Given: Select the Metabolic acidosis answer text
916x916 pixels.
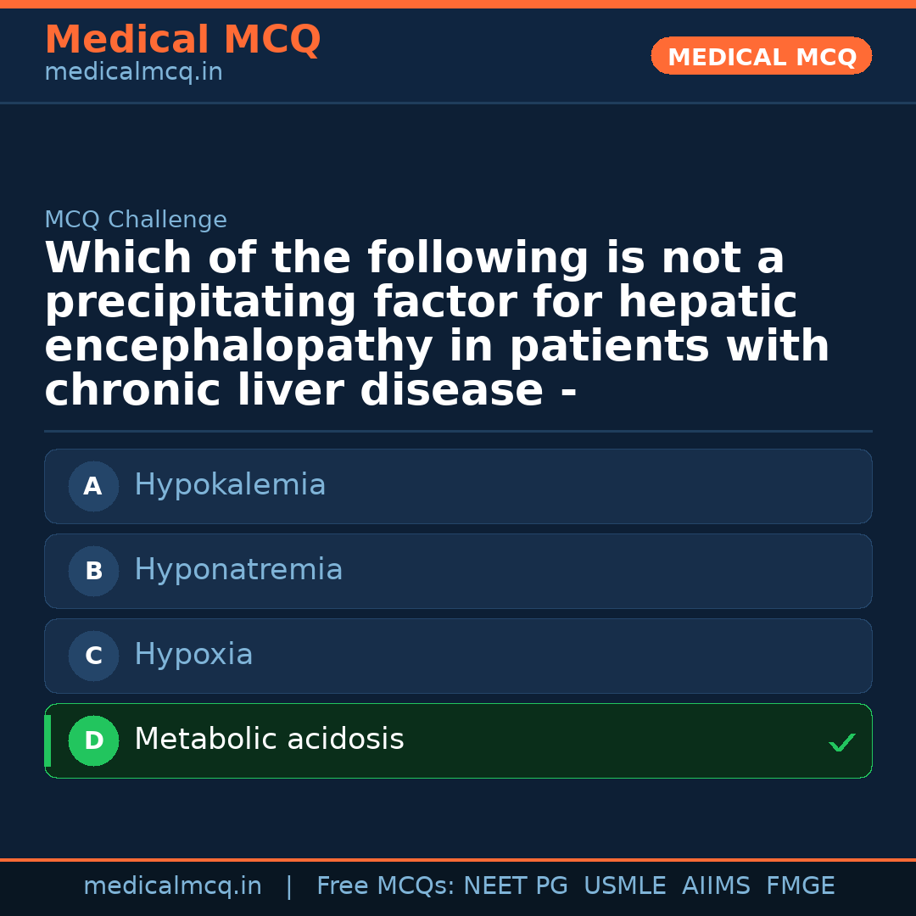Looking at the screenshot, I should click(269, 740).
